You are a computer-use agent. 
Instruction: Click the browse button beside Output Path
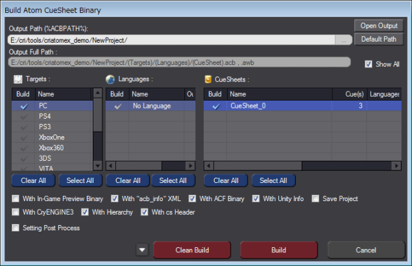(343, 40)
